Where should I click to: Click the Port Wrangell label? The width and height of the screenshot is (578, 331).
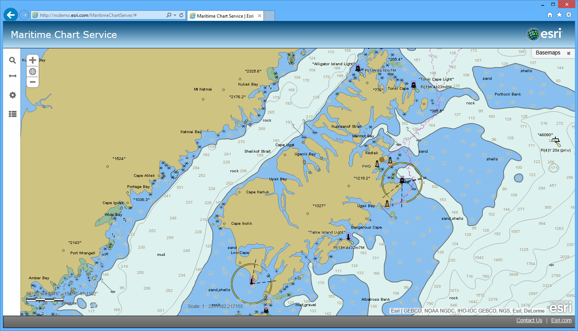[x=83, y=253]
